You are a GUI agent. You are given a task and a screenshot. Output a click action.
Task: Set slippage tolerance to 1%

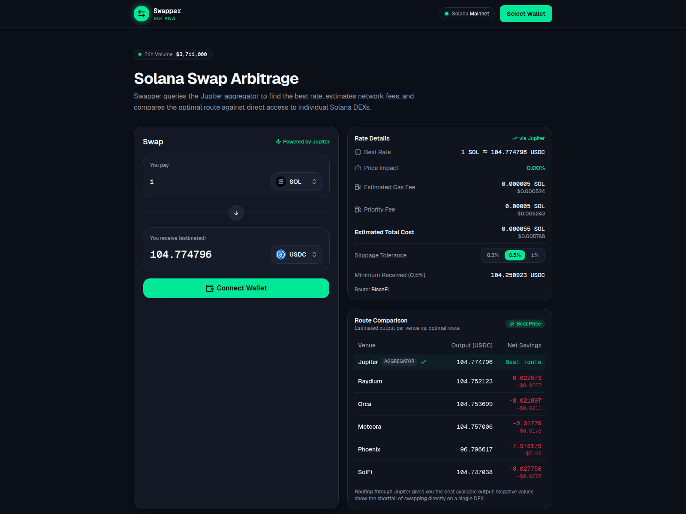(535, 255)
